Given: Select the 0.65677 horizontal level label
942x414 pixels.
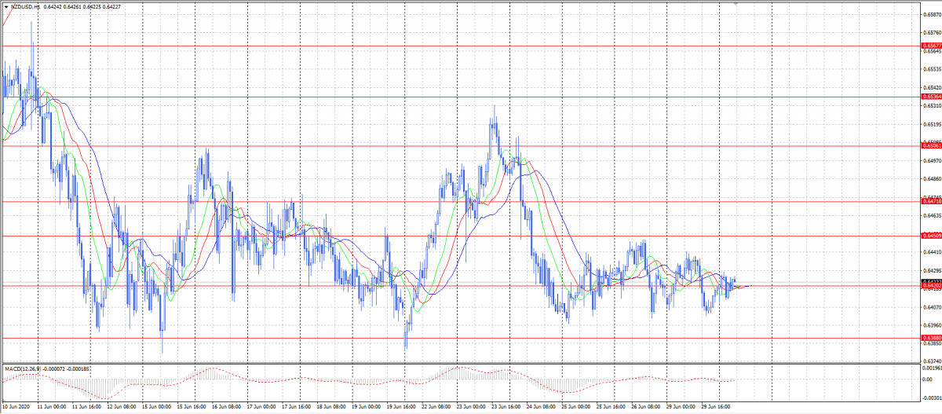Looking at the screenshot, I should click(x=931, y=46).
